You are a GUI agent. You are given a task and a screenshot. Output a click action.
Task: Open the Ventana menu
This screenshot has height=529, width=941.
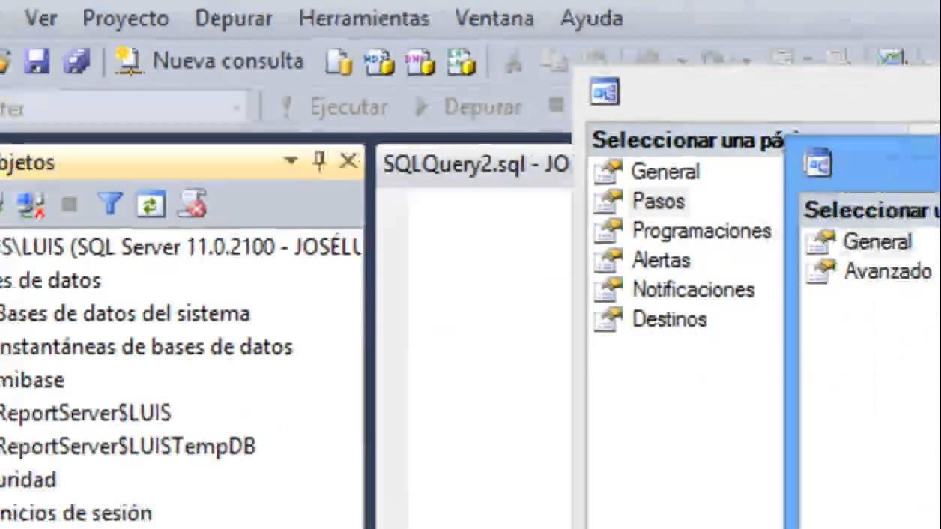pyautogui.click(x=494, y=18)
